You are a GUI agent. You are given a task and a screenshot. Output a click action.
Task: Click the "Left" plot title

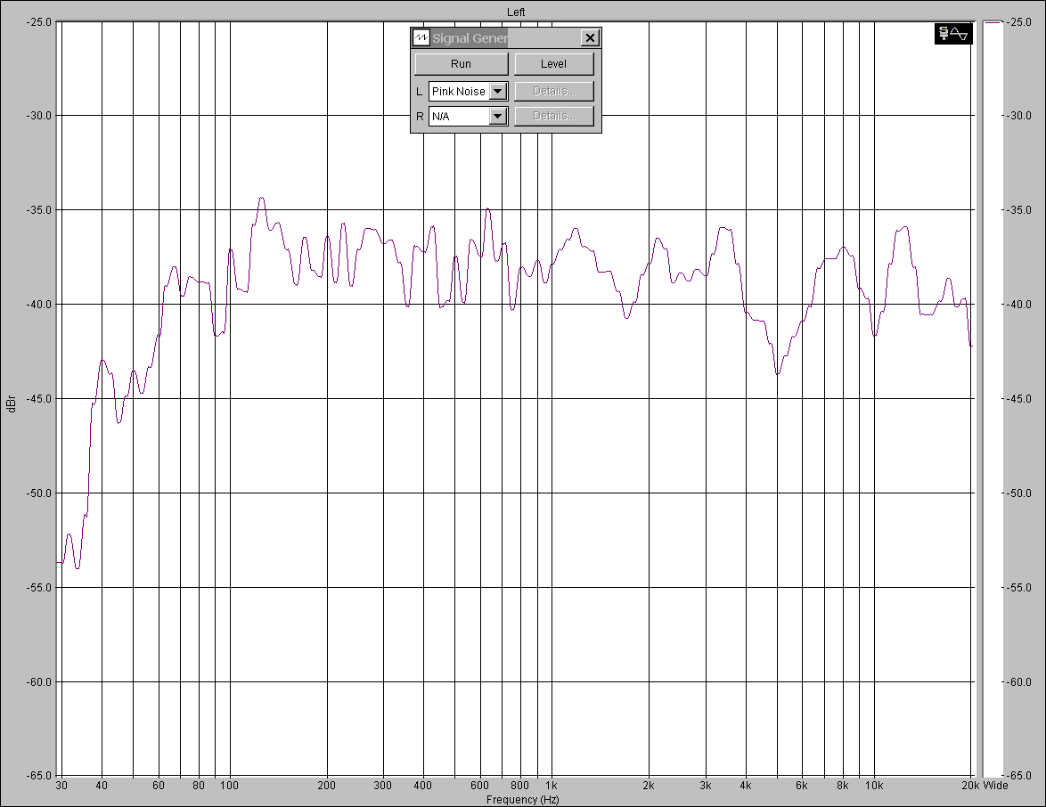pyautogui.click(x=516, y=12)
